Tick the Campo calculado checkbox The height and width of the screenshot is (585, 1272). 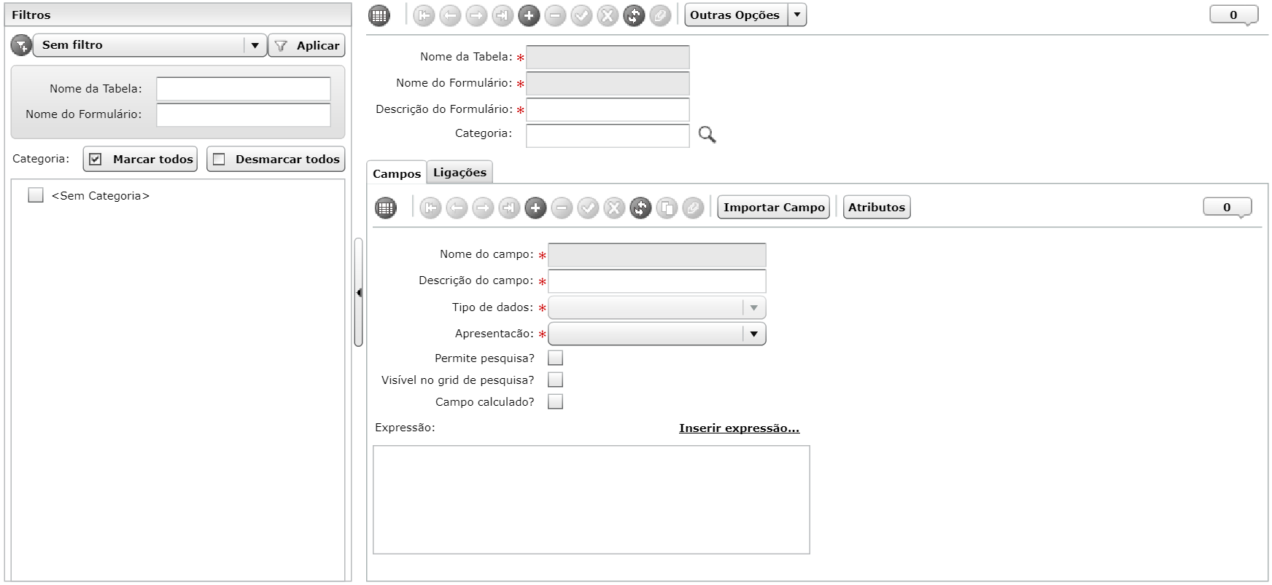[x=555, y=401]
